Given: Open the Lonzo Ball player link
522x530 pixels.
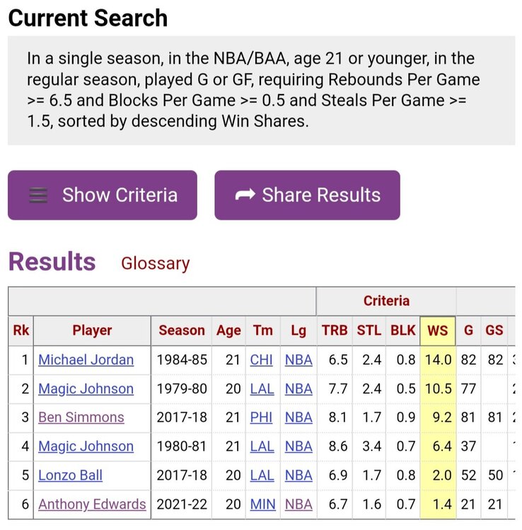Looking at the screenshot, I should click(70, 475).
